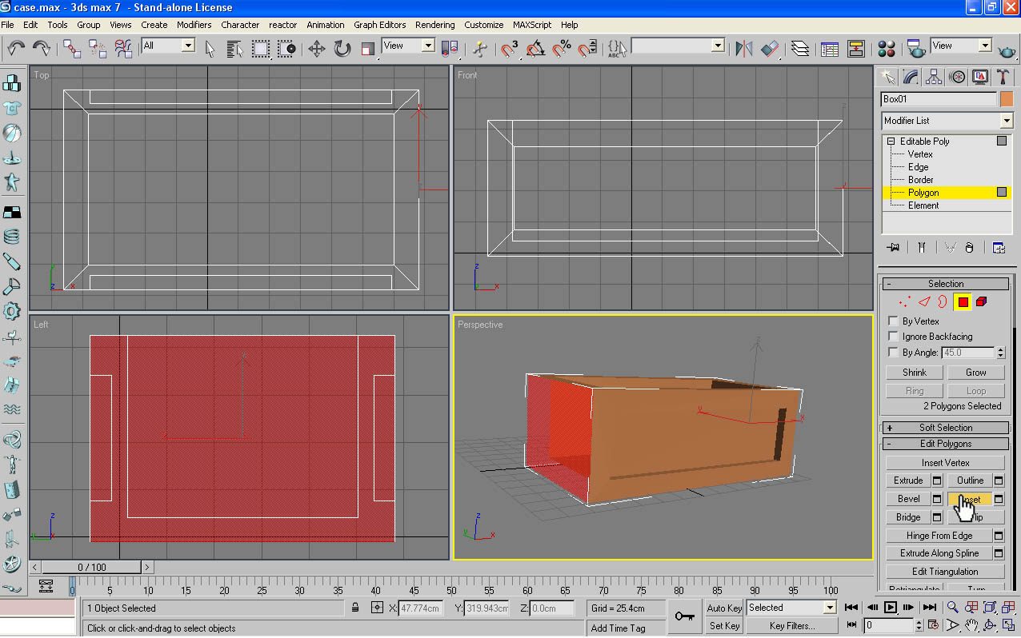
Task: Switch to Element sub-object mode
Action: click(x=922, y=205)
